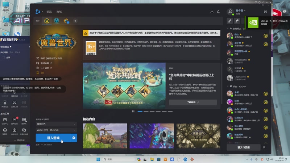The height and width of the screenshot is (163, 290).
Task: Click the 夏小夏 profile avatar
Action: pos(230,12)
